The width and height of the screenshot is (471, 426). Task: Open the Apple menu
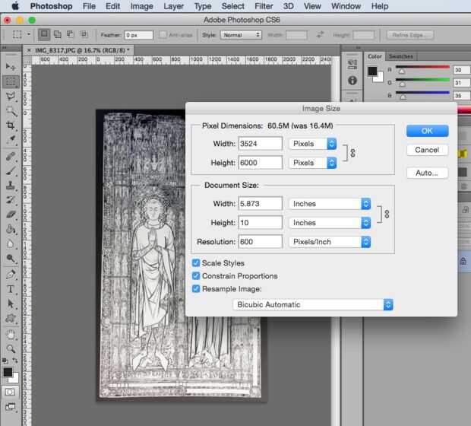tap(14, 6)
